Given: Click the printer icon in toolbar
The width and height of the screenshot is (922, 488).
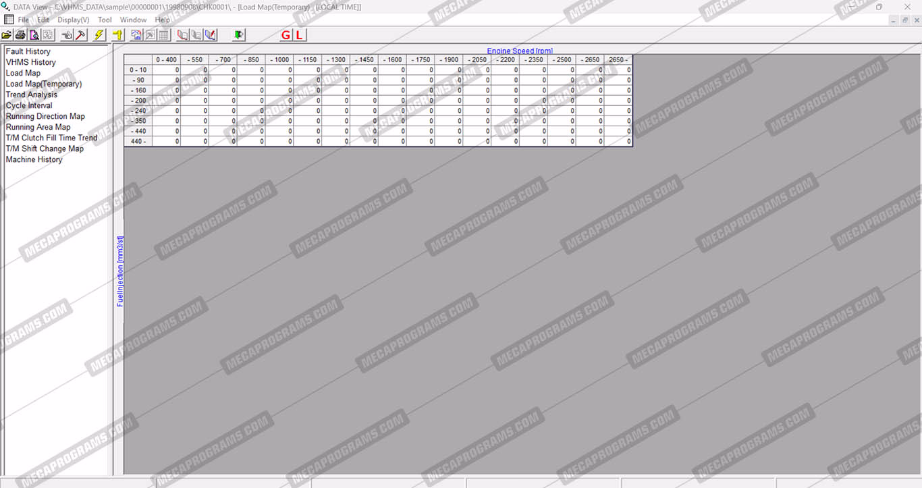Looking at the screenshot, I should point(20,34).
